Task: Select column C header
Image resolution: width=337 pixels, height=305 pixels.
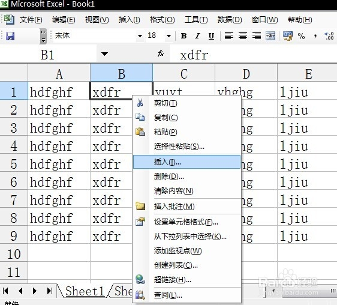Action: [183, 73]
